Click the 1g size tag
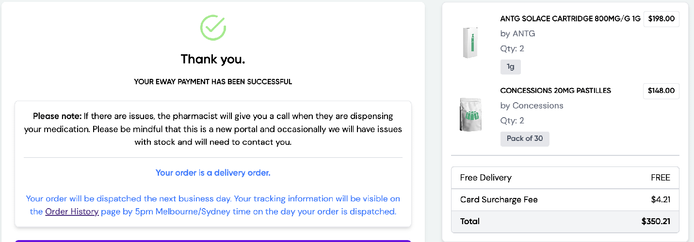Screen dimensions: 694x242 click(x=510, y=67)
